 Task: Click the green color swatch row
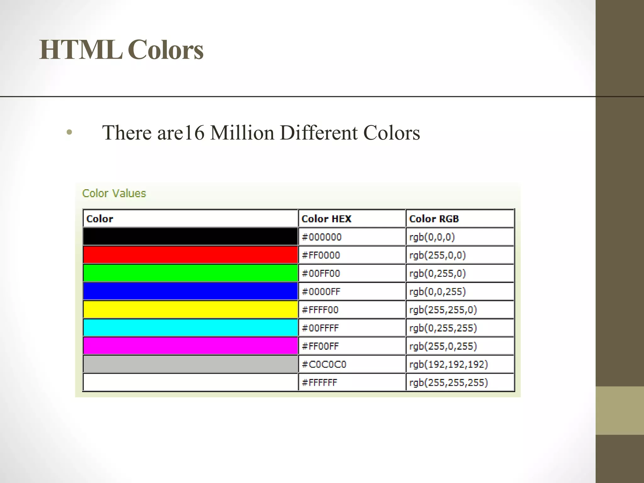point(191,273)
